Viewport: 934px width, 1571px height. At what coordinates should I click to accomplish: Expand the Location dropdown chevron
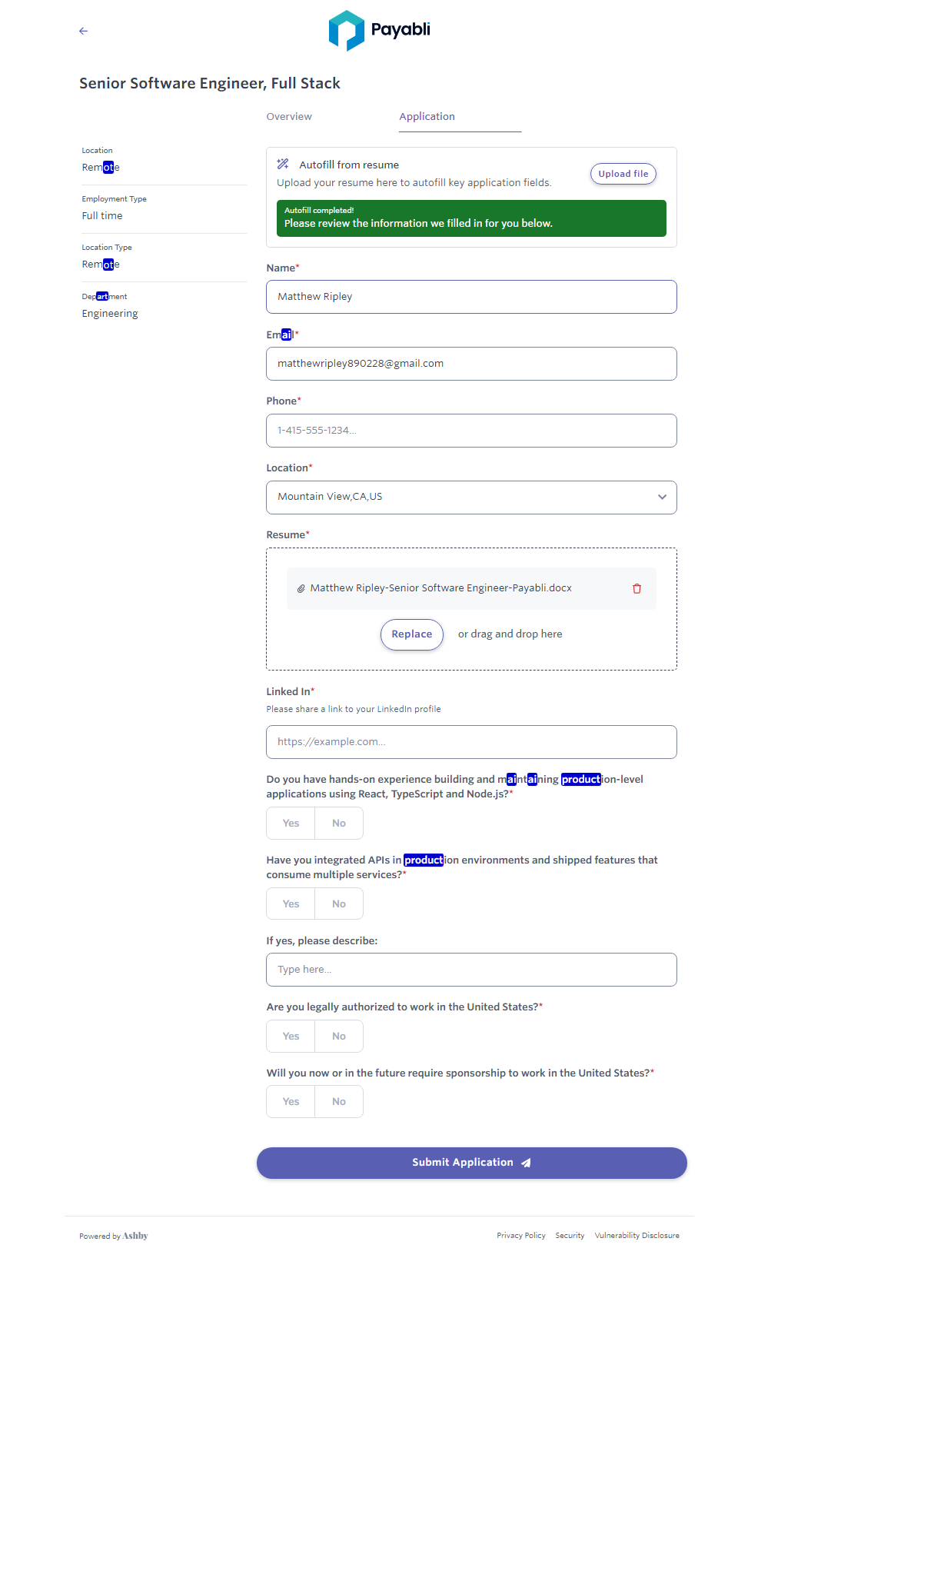[x=662, y=497]
